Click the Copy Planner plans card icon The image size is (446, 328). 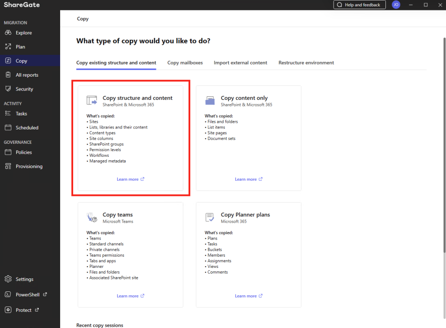209,217
